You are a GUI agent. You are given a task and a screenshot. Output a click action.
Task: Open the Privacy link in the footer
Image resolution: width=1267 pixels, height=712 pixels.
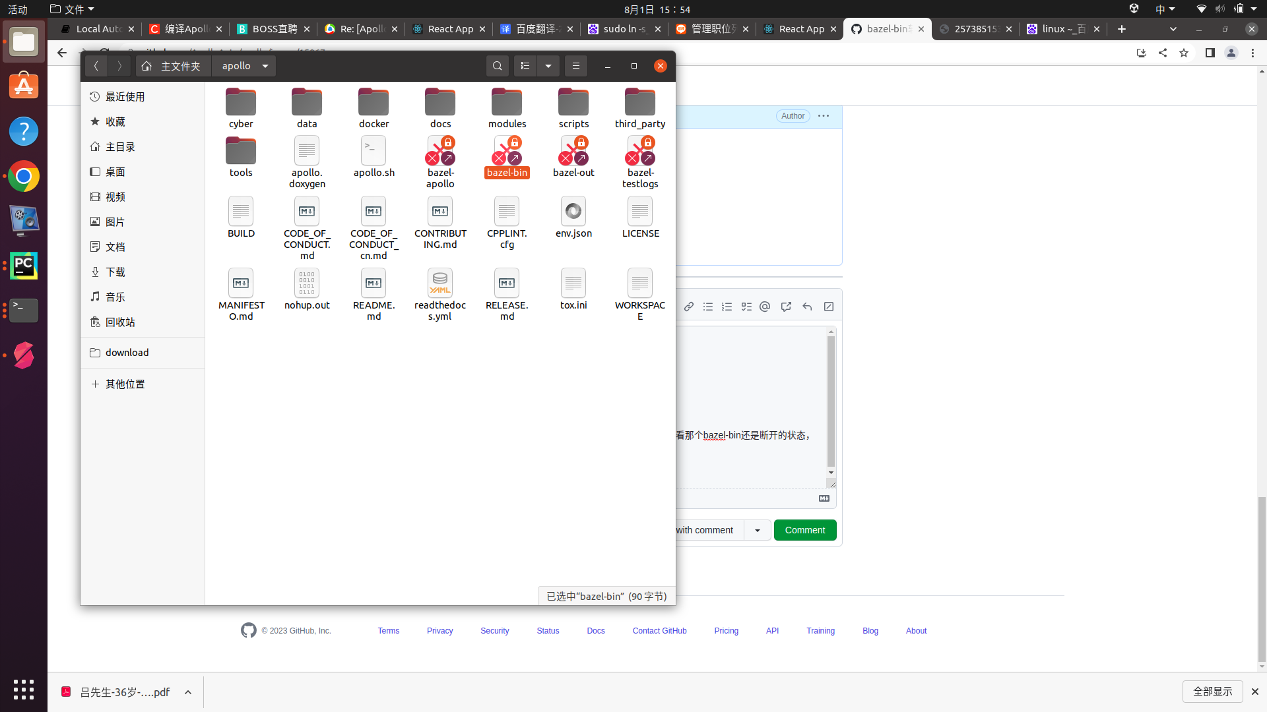(439, 631)
